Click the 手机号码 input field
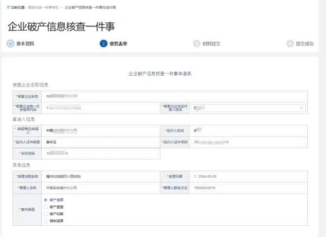 [101, 153]
